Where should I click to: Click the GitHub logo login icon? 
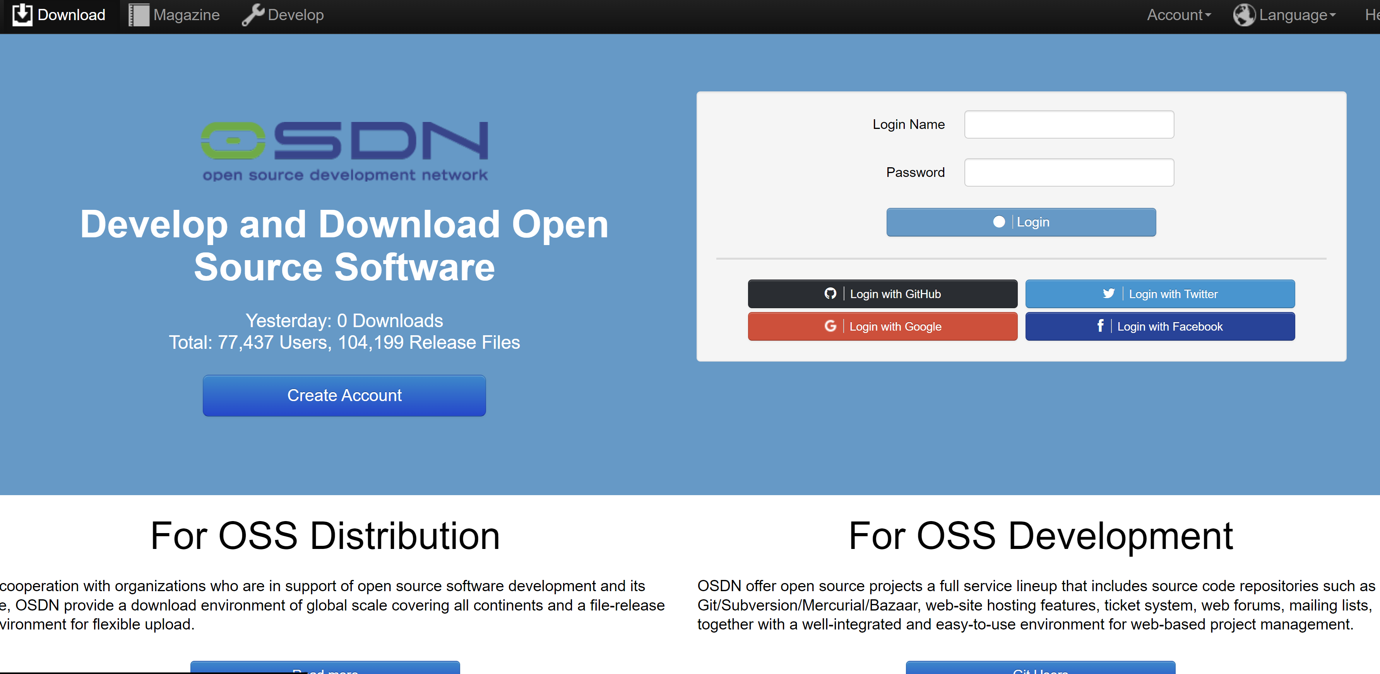[830, 294]
